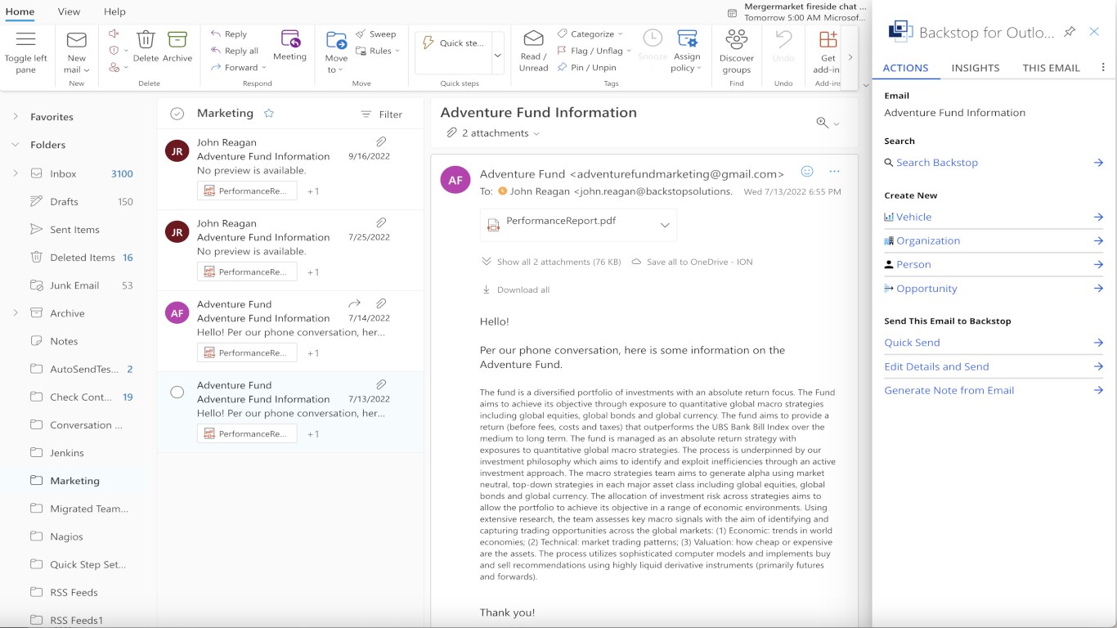Open the Filter menu in message list

coord(382,114)
